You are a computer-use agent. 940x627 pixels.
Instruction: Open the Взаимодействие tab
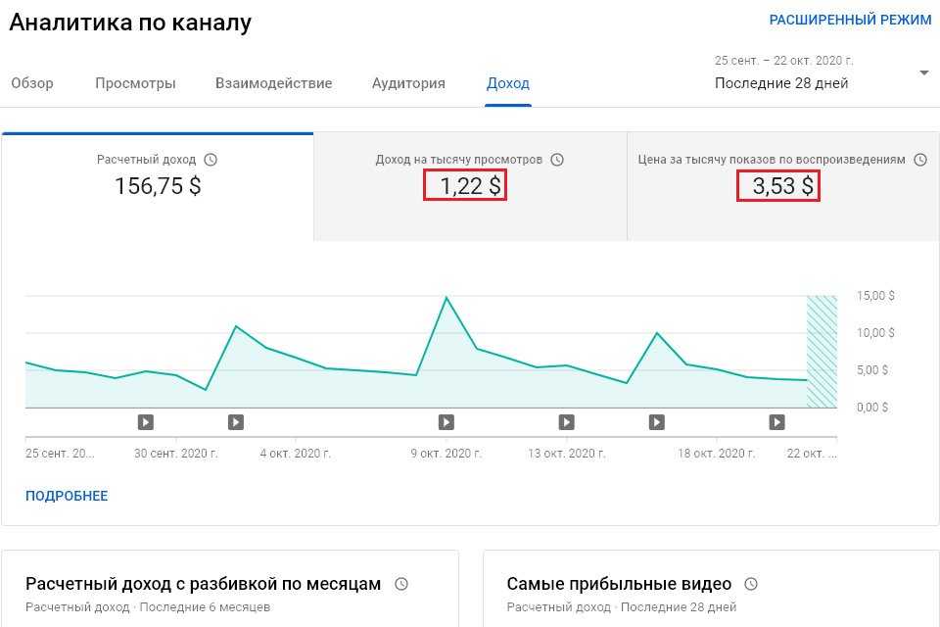click(x=274, y=83)
